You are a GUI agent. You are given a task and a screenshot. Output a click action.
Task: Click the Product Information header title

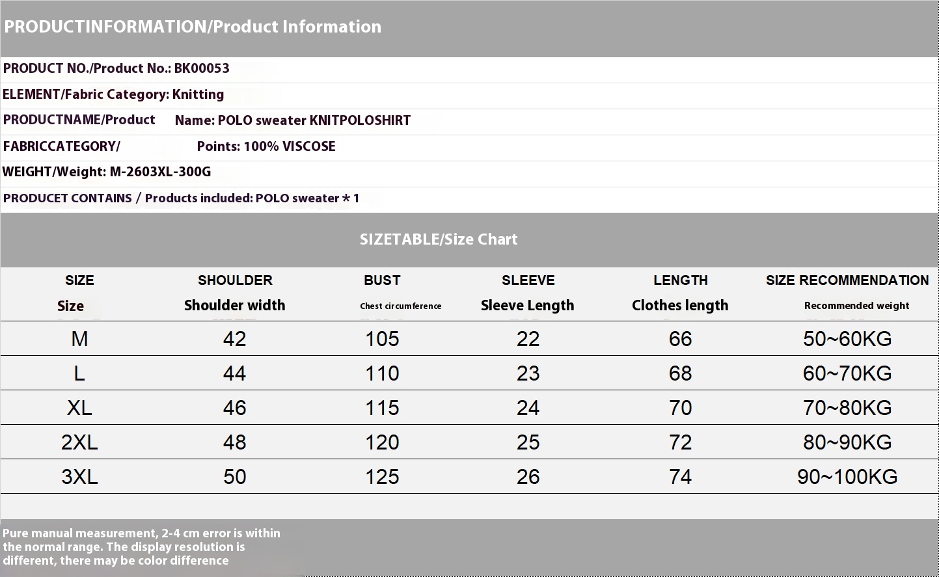pos(193,27)
